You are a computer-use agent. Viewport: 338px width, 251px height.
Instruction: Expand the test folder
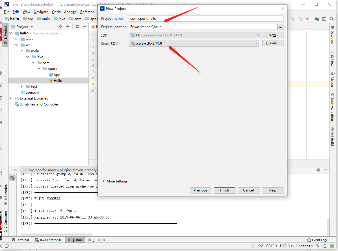tap(21, 87)
